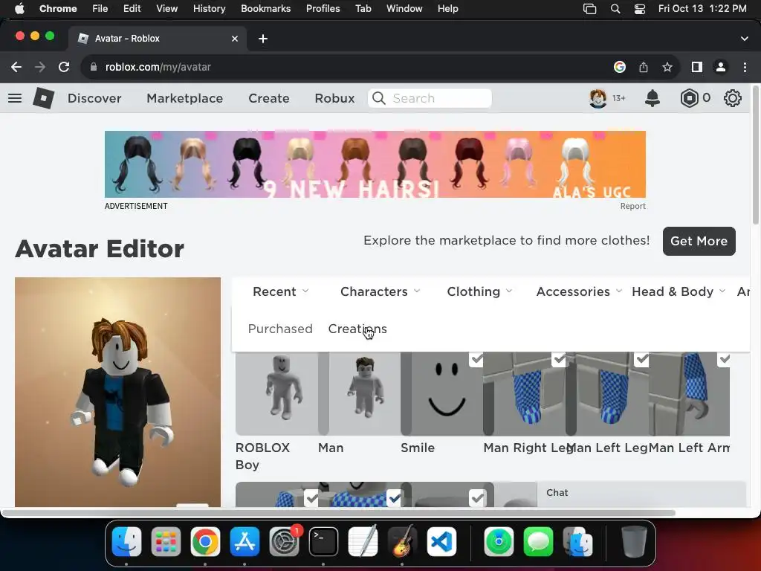Open App Store from the Dock
This screenshot has width=761, height=571.
tap(245, 541)
